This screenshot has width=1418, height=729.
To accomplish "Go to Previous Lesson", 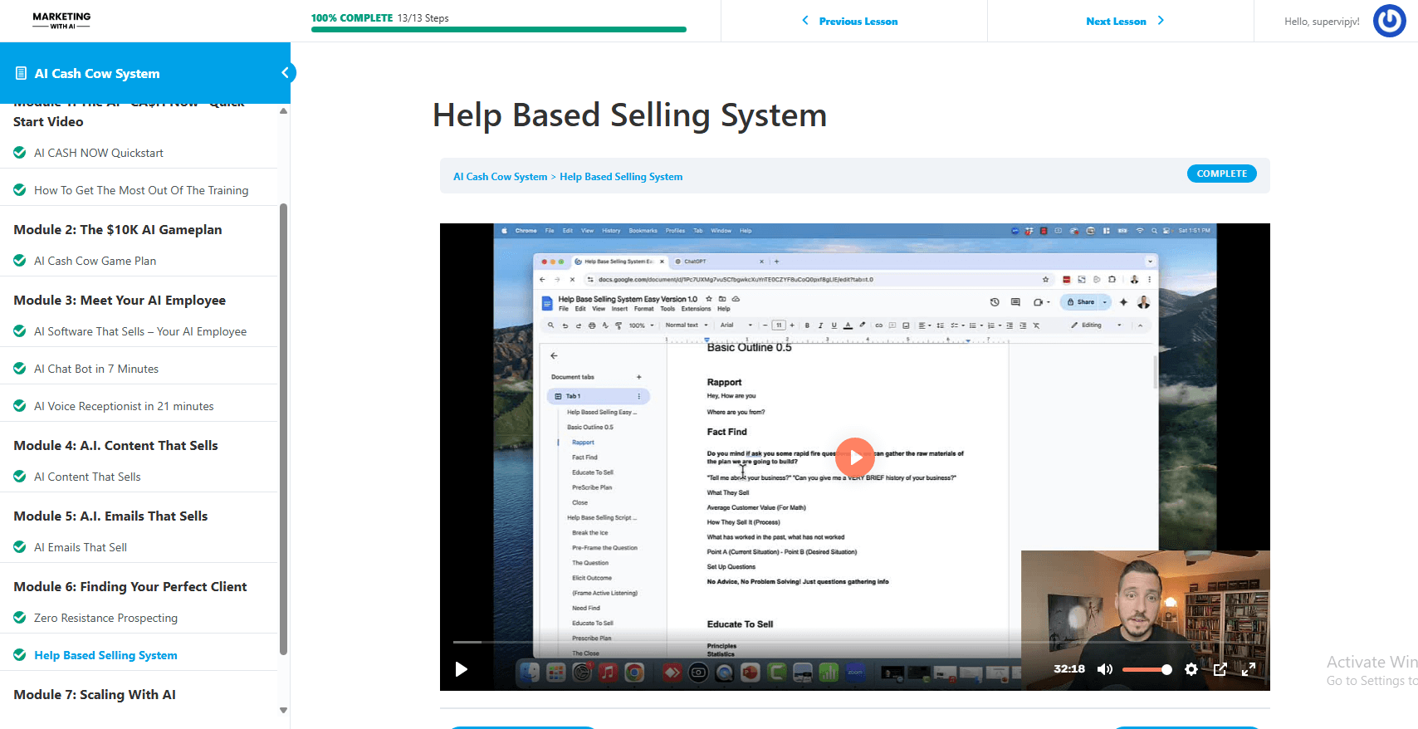I will point(850,21).
